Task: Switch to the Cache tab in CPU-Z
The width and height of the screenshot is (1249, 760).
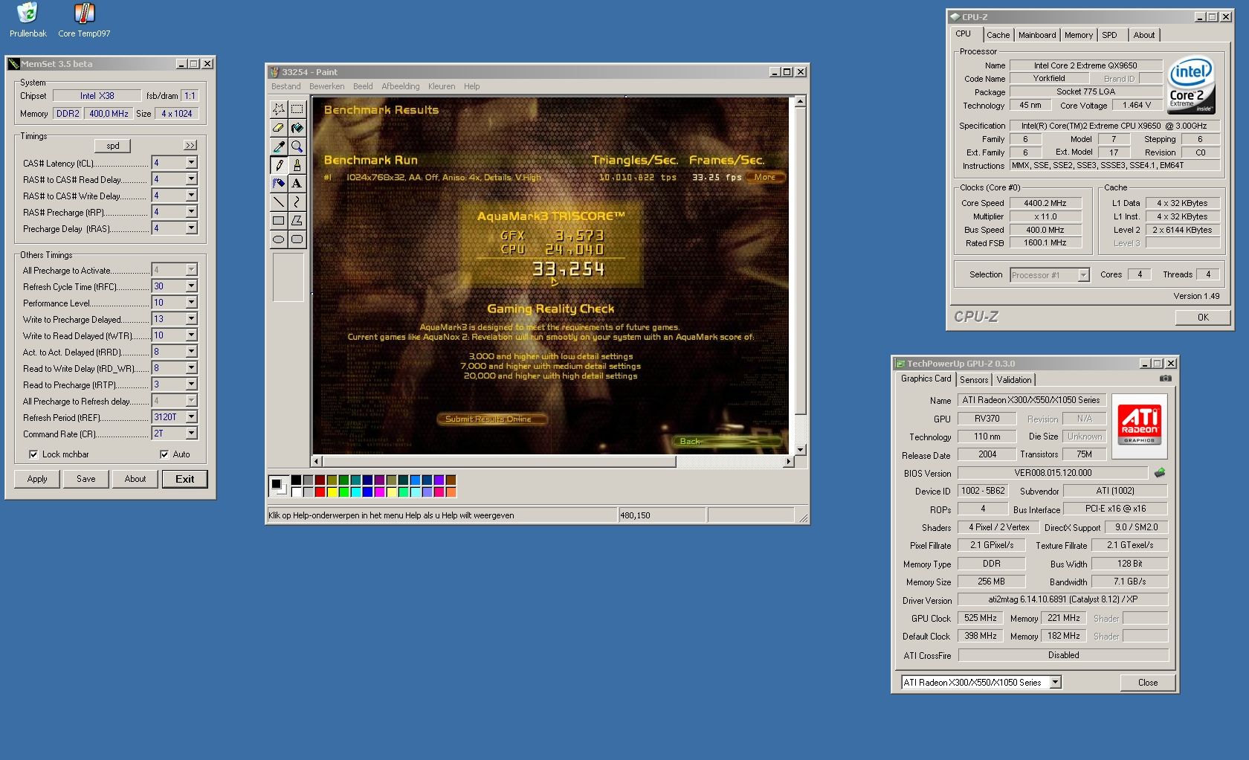Action: 998,35
